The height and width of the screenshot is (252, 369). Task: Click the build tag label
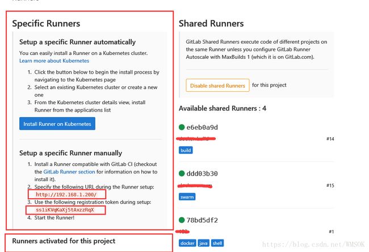[186, 150]
